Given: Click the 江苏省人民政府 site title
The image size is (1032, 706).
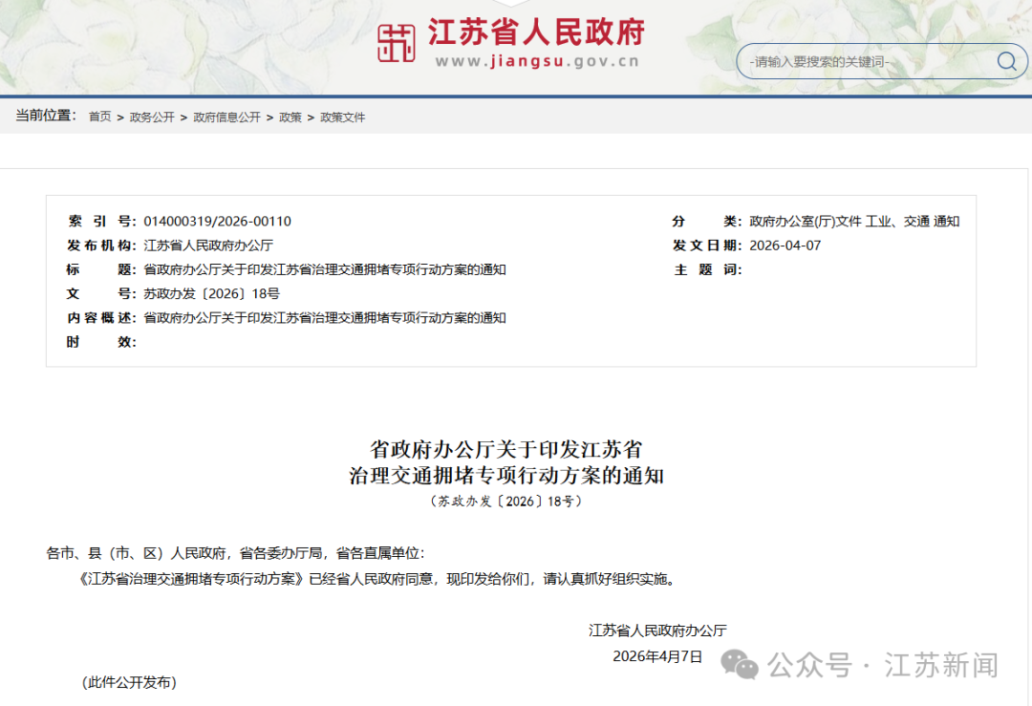Looking at the screenshot, I should pos(536,32).
